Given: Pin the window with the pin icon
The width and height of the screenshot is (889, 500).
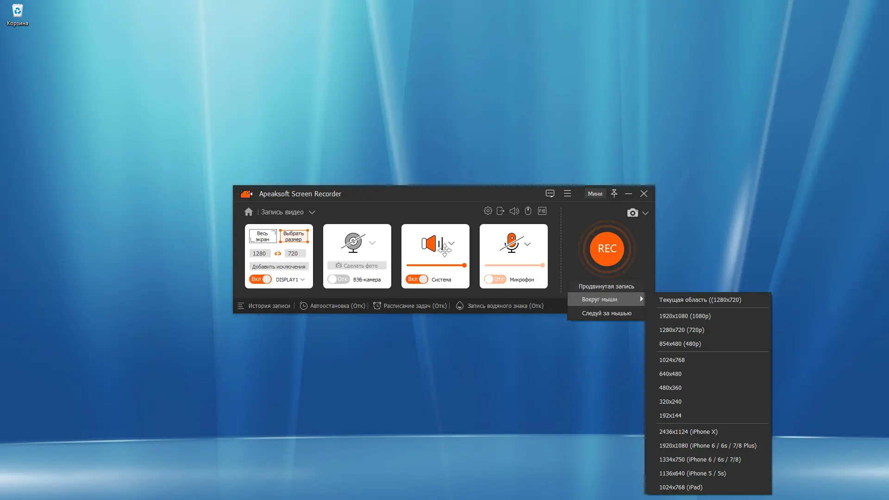Looking at the screenshot, I should (614, 194).
